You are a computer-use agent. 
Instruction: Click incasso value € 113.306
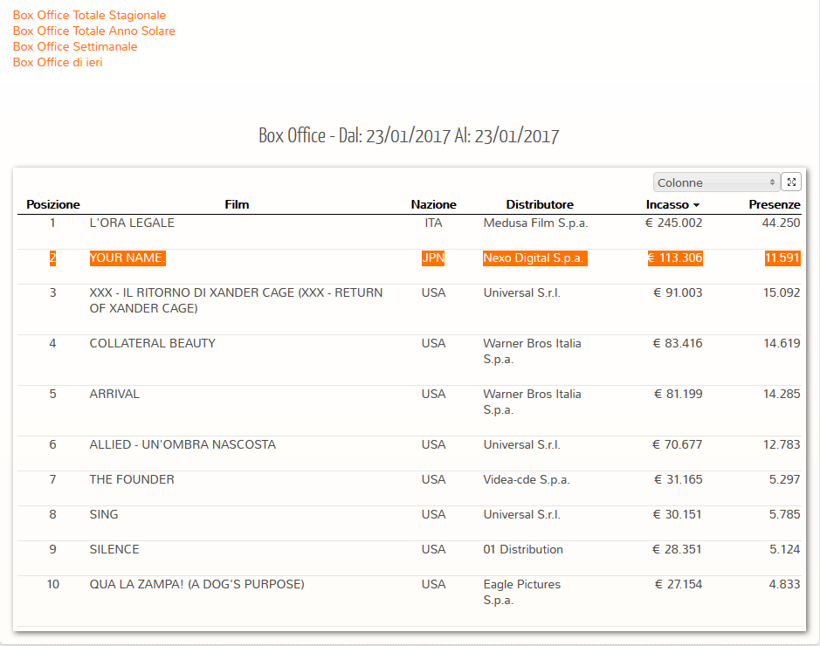click(675, 258)
